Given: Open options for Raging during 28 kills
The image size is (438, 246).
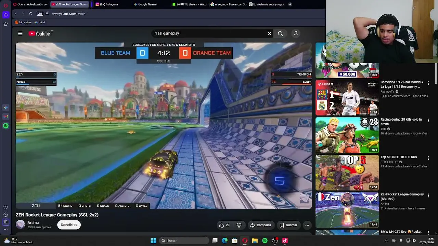Looking at the screenshot, I should 428,121.
